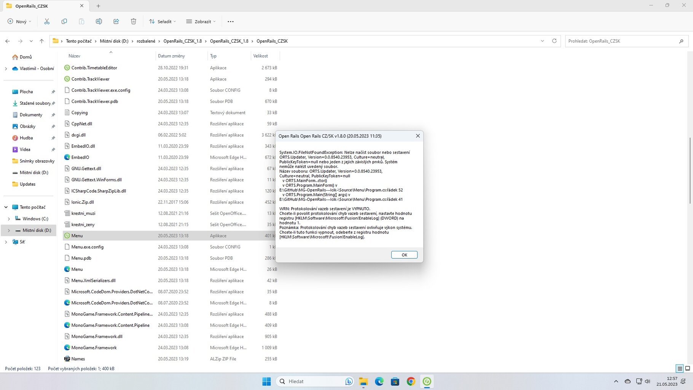Click the Rename icon in toolbar
The width and height of the screenshot is (693, 390).
click(99, 21)
